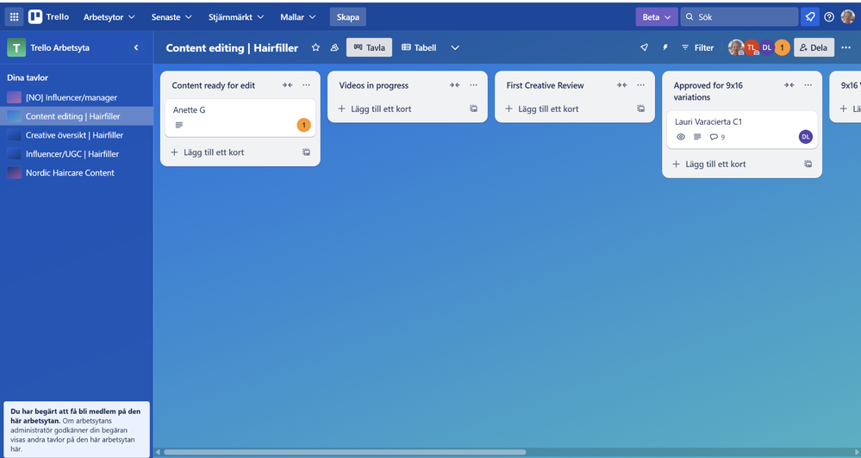
Task: Open Content ready for edit list actions menu
Action: [307, 85]
